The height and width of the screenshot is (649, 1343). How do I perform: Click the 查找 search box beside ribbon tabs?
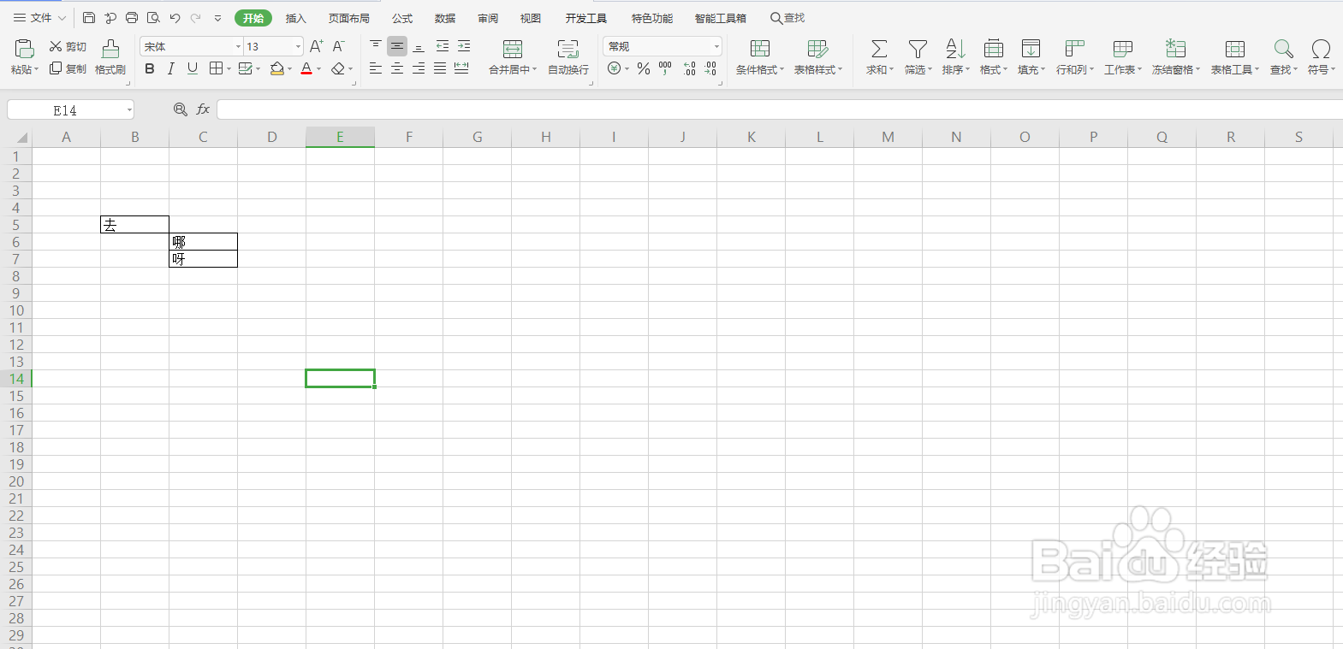tap(787, 18)
